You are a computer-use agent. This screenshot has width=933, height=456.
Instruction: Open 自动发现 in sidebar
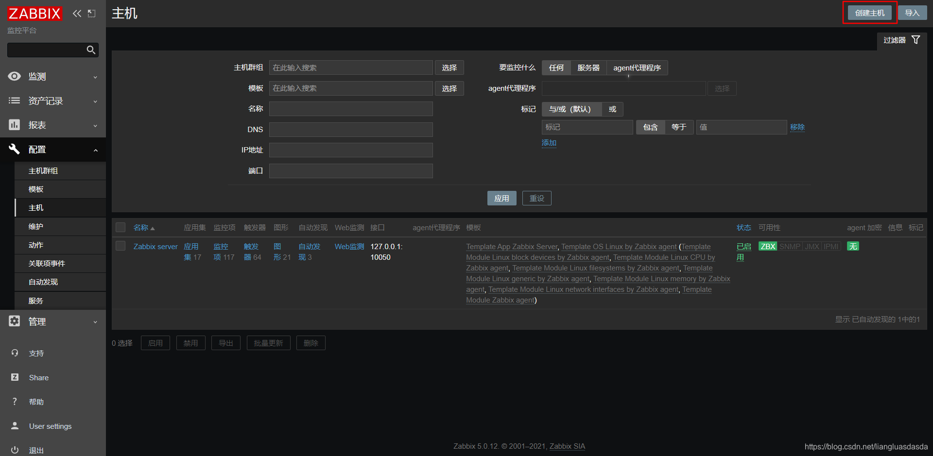pyautogui.click(x=60, y=282)
